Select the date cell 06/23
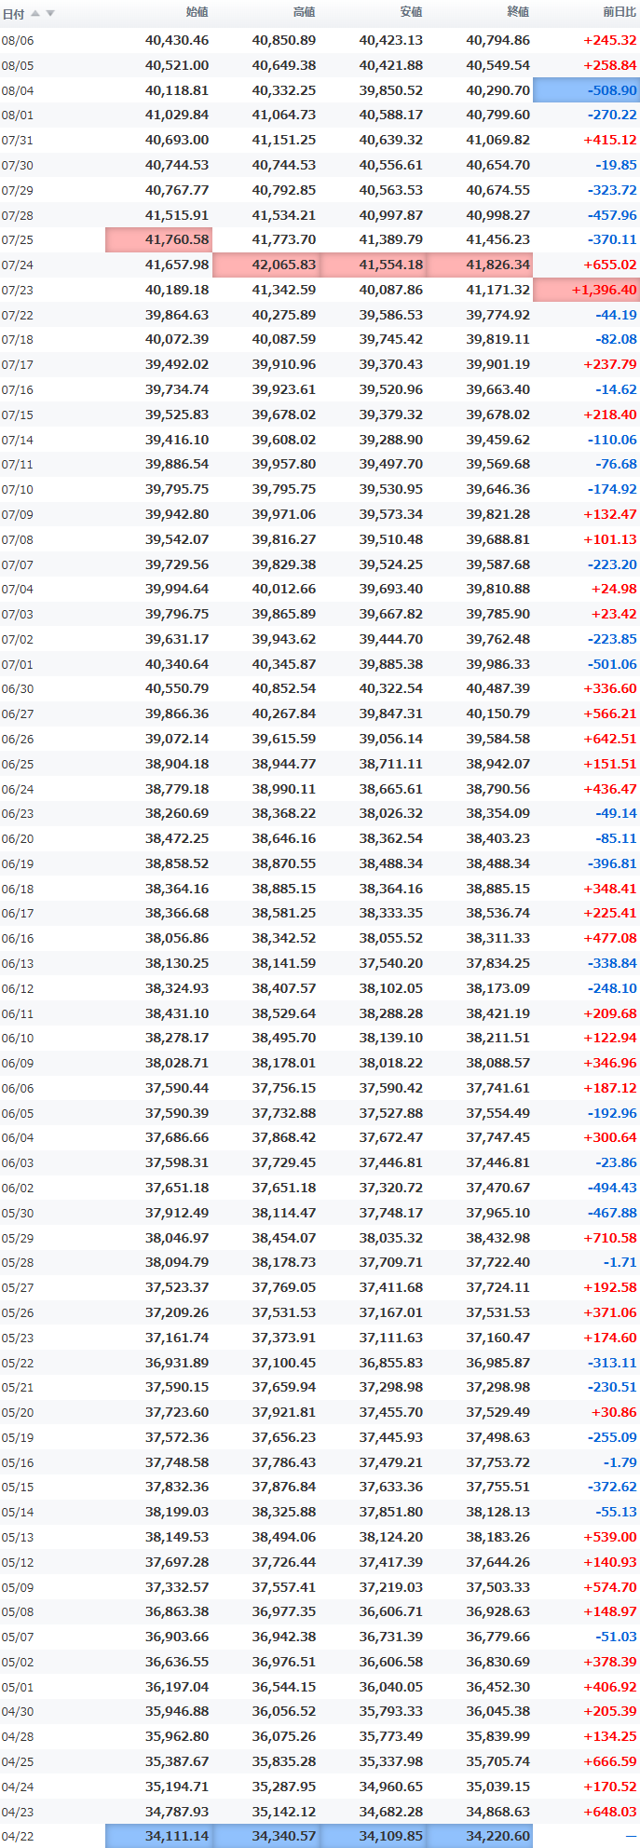640x1848 pixels. [x=18, y=813]
